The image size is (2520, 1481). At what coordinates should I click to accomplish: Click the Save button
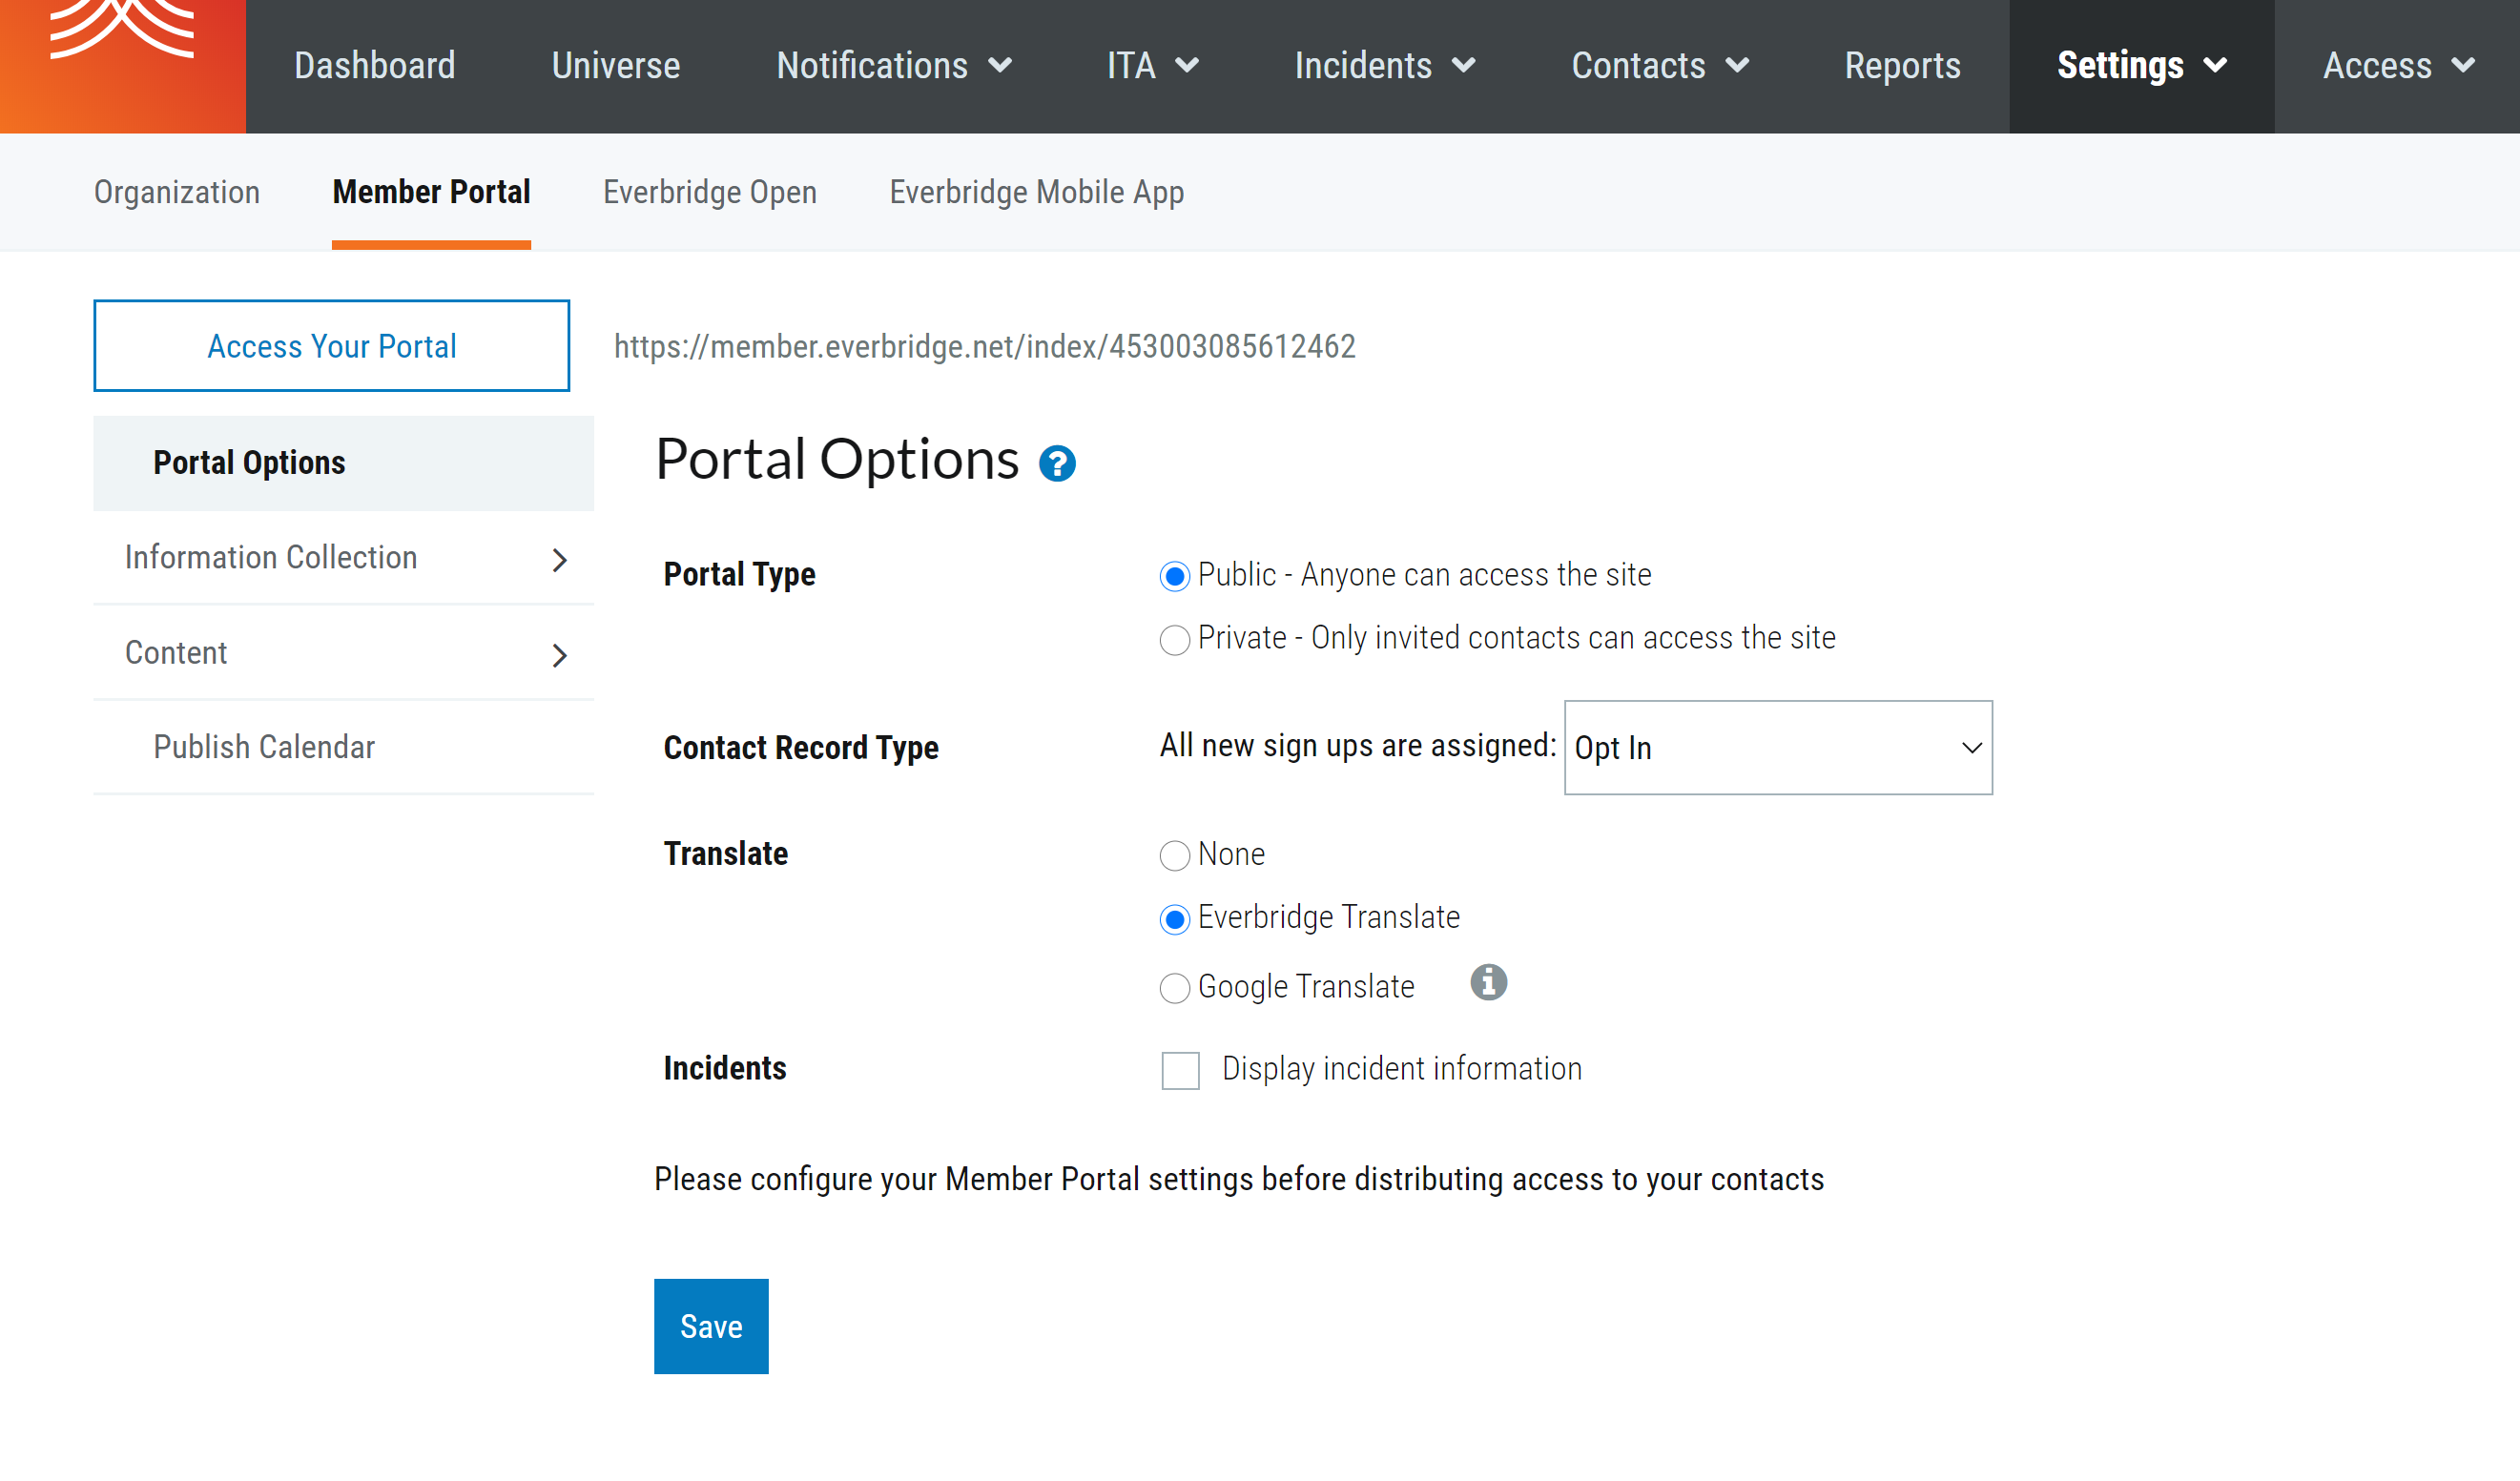(x=710, y=1326)
